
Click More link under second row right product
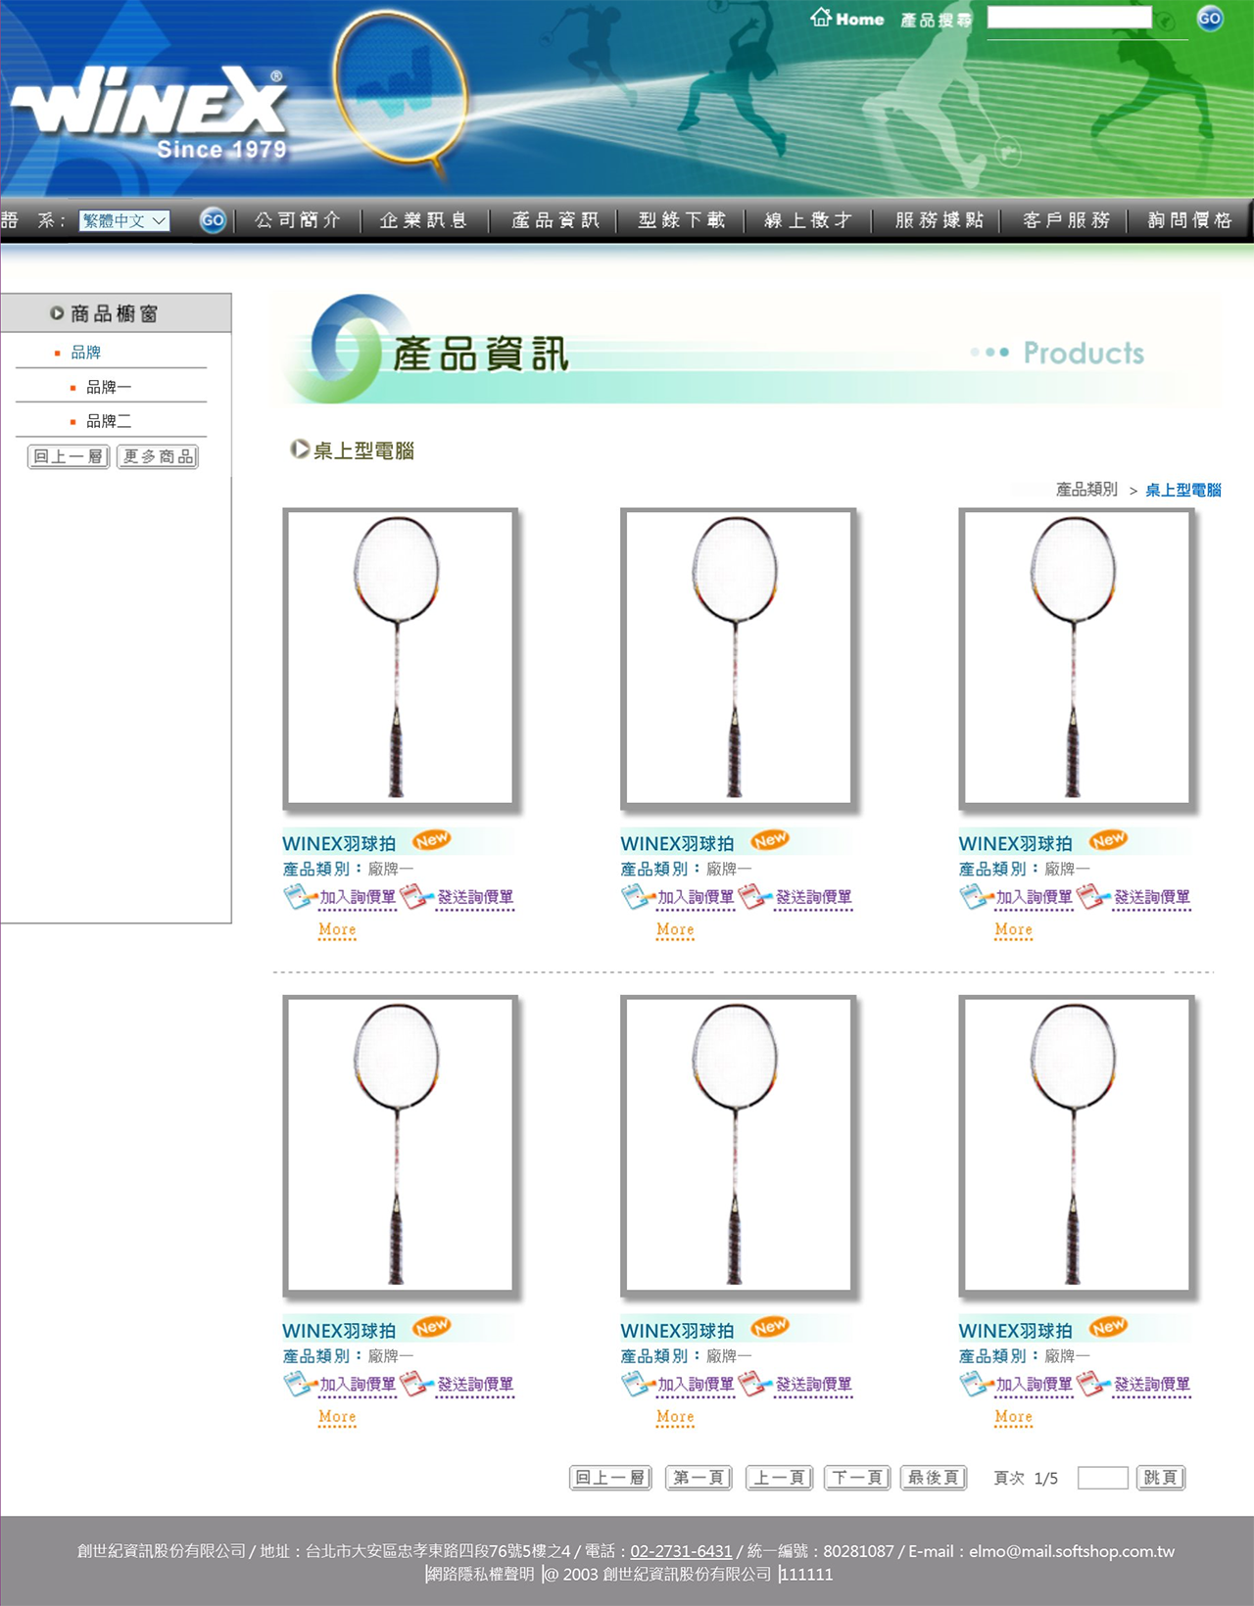pos(1013,1418)
